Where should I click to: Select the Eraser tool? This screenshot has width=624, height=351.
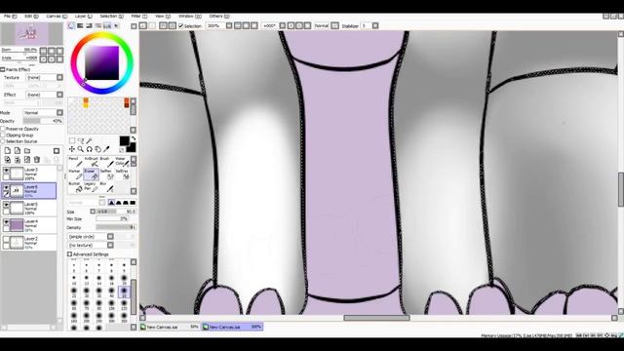[x=91, y=174]
